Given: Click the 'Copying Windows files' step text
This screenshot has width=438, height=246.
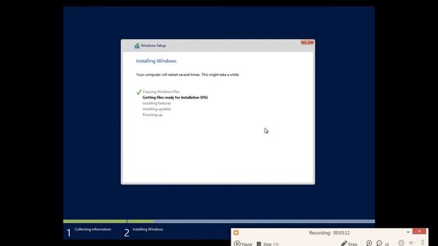Looking at the screenshot, I should [161, 92].
